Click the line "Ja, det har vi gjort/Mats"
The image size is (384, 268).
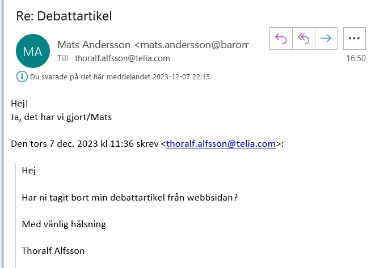(x=61, y=117)
